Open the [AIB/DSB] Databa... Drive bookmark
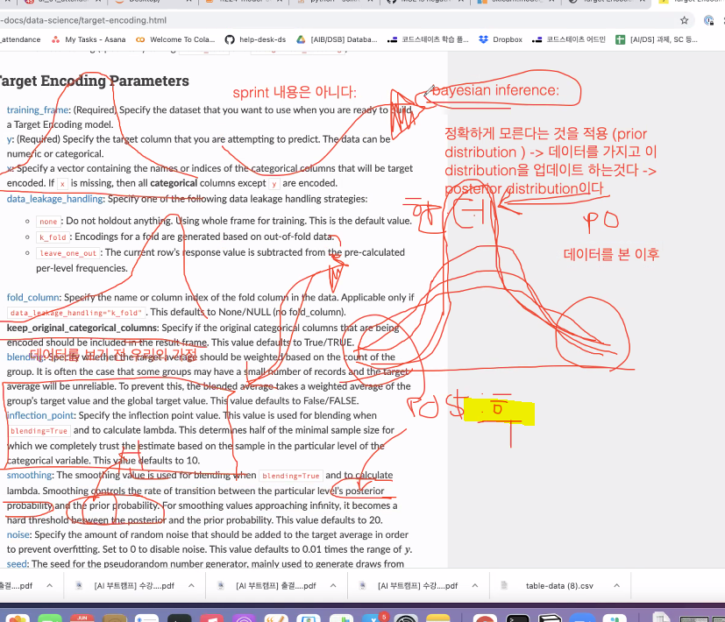The image size is (725, 622). (x=337, y=39)
